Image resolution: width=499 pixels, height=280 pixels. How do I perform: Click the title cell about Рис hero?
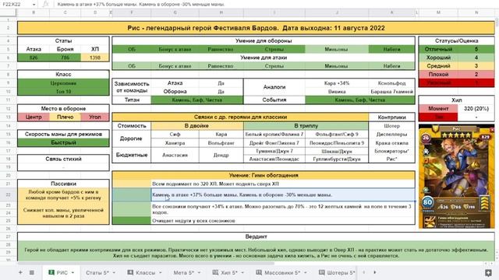pos(257,28)
